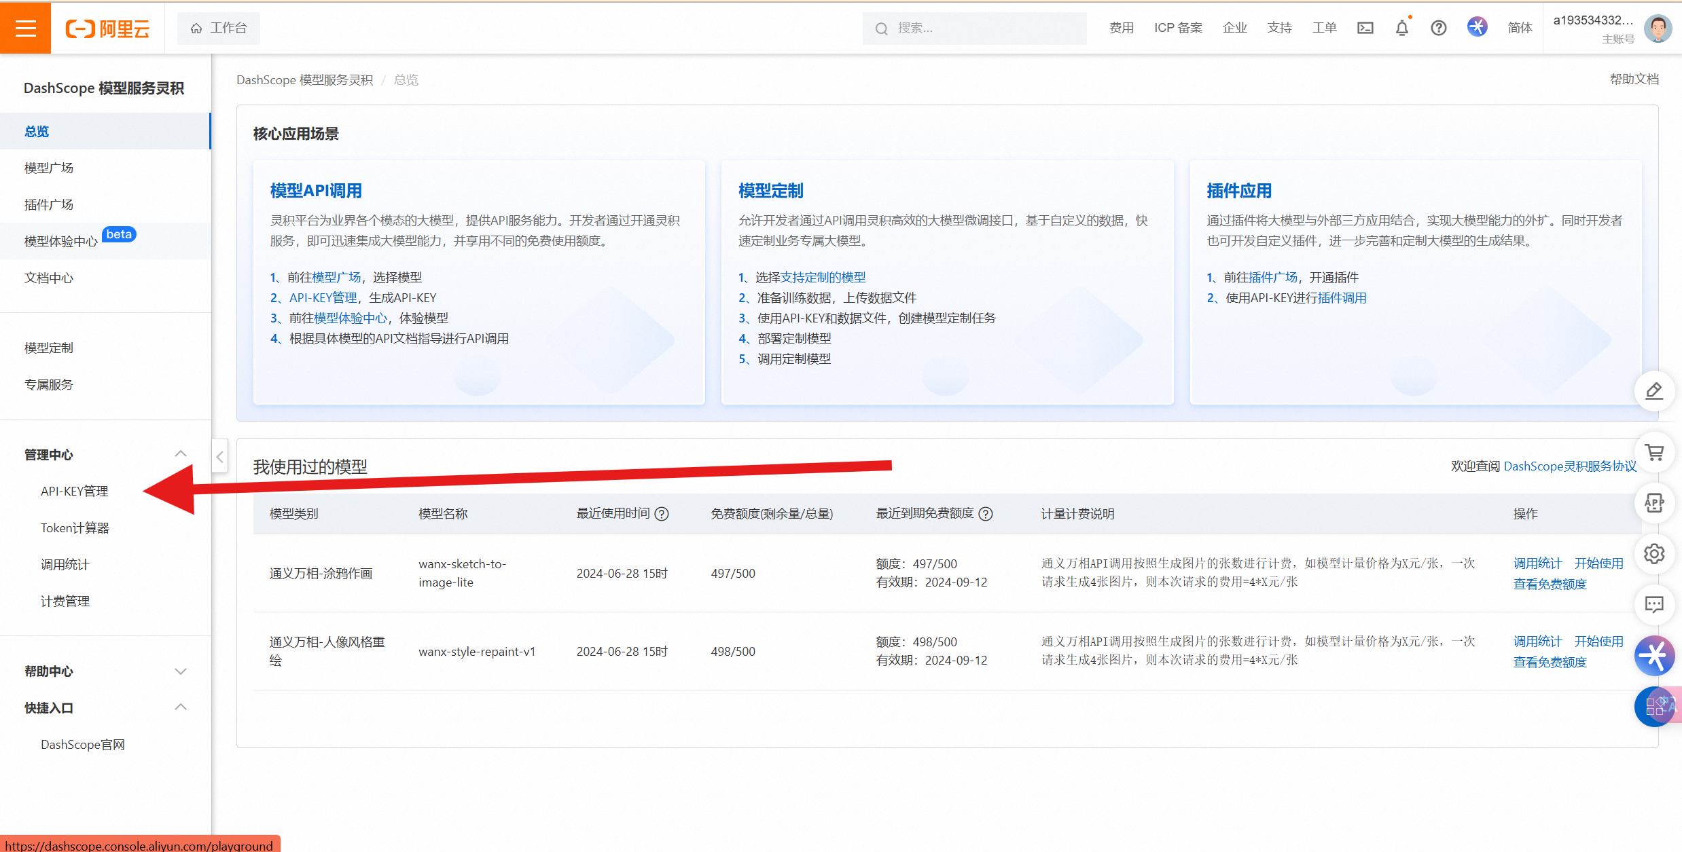The image size is (1682, 852).
Task: Open the hamburger main menu
Action: click(25, 28)
